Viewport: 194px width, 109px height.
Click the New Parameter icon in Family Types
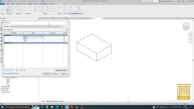tap(8, 70)
